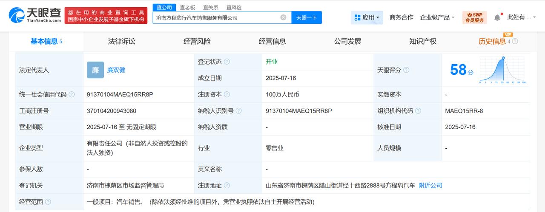The image size is (545, 212).
Task: Select the organization code MAEQ15RR-8
Action: [464, 111]
